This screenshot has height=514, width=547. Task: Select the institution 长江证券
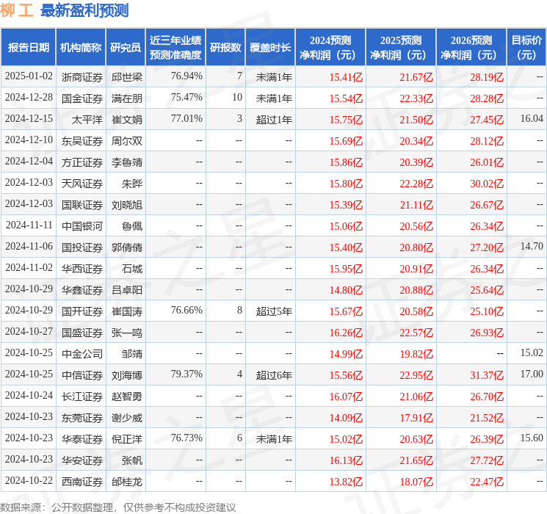82,397
